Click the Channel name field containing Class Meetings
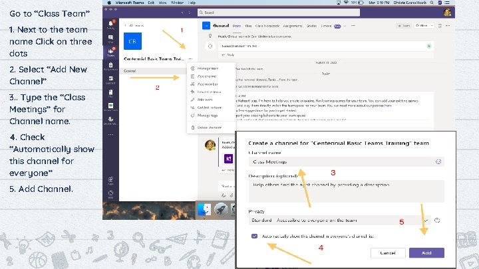 (x=347, y=161)
